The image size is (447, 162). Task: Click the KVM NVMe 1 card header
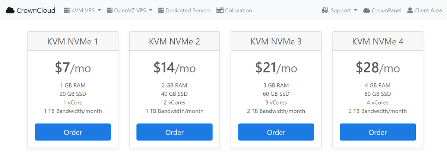point(73,41)
